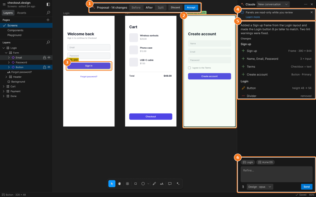This screenshot has width=316, height=197.
Task: Search layers using the Layers section magnifier
Action: 48,42
